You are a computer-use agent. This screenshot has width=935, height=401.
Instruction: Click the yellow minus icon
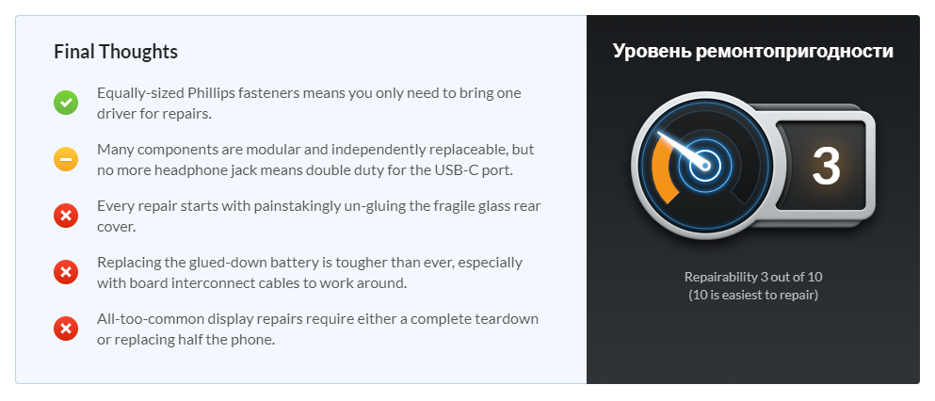click(66, 159)
